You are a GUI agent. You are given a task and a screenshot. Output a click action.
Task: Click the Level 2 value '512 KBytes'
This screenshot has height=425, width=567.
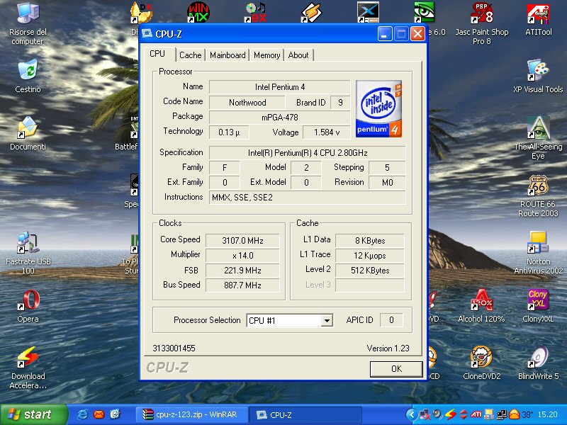[370, 271]
